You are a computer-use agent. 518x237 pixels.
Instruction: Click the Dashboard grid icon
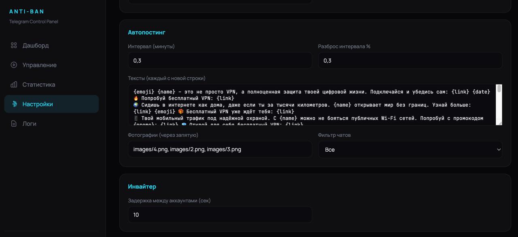click(x=14, y=45)
